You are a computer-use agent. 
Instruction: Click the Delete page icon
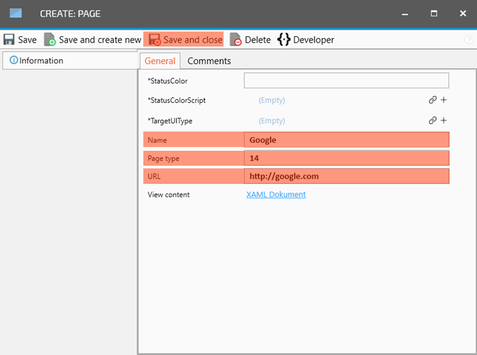click(x=236, y=40)
